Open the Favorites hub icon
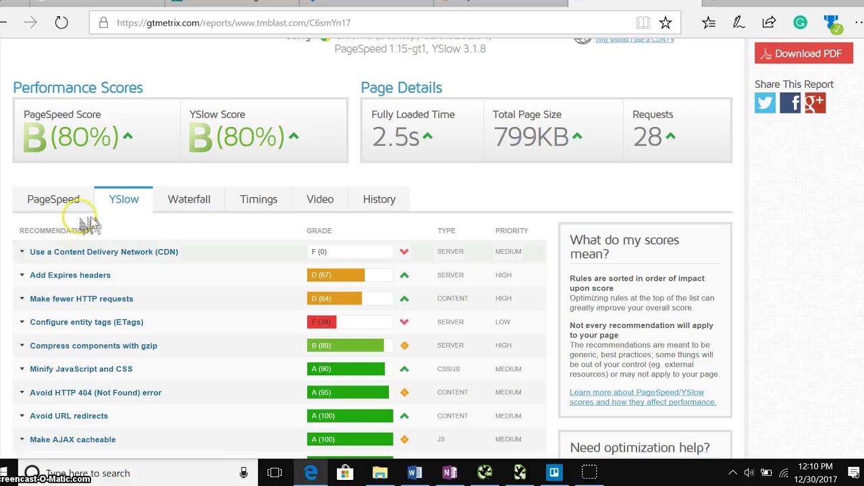The image size is (864, 486). coord(709,23)
